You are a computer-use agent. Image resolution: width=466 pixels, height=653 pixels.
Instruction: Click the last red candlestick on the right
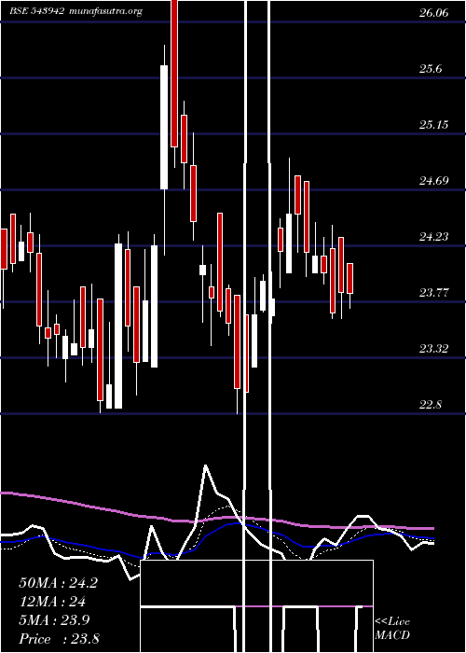[x=349, y=279]
